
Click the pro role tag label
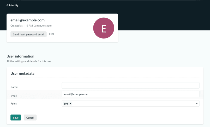pos(66,104)
